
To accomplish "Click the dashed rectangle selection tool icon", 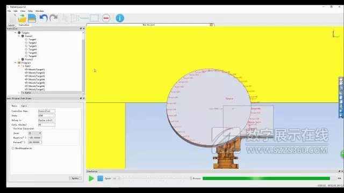I will pos(95,18).
